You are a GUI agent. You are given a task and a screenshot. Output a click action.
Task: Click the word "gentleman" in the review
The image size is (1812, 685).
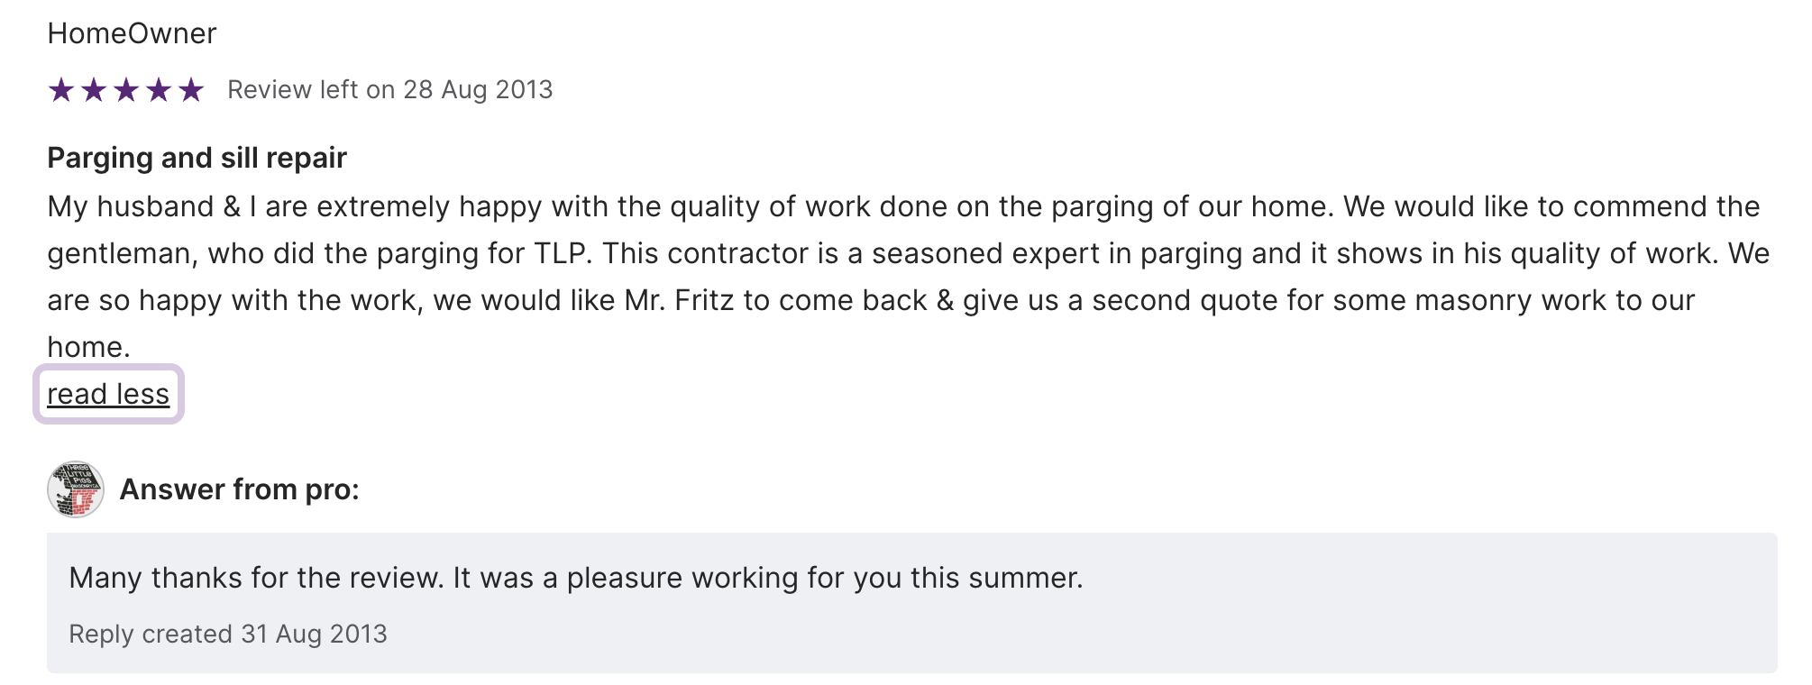121,253
